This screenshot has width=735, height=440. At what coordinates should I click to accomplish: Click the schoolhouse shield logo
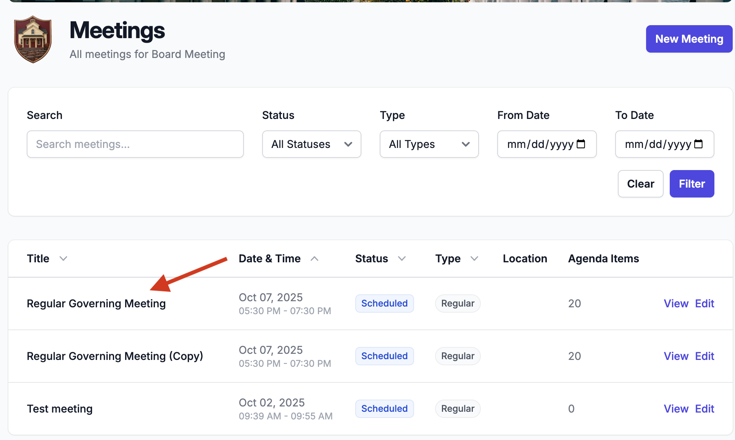tap(33, 39)
